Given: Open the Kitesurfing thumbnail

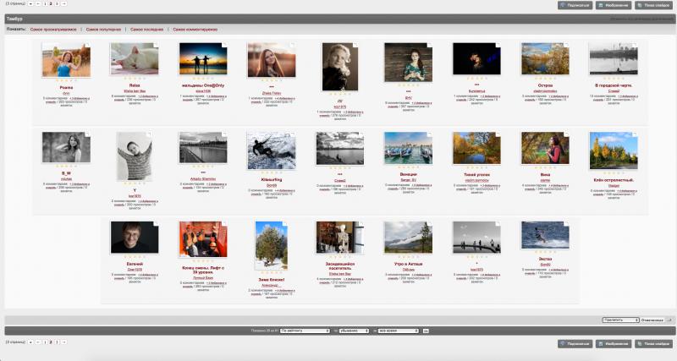Looking at the screenshot, I should click(271, 150).
